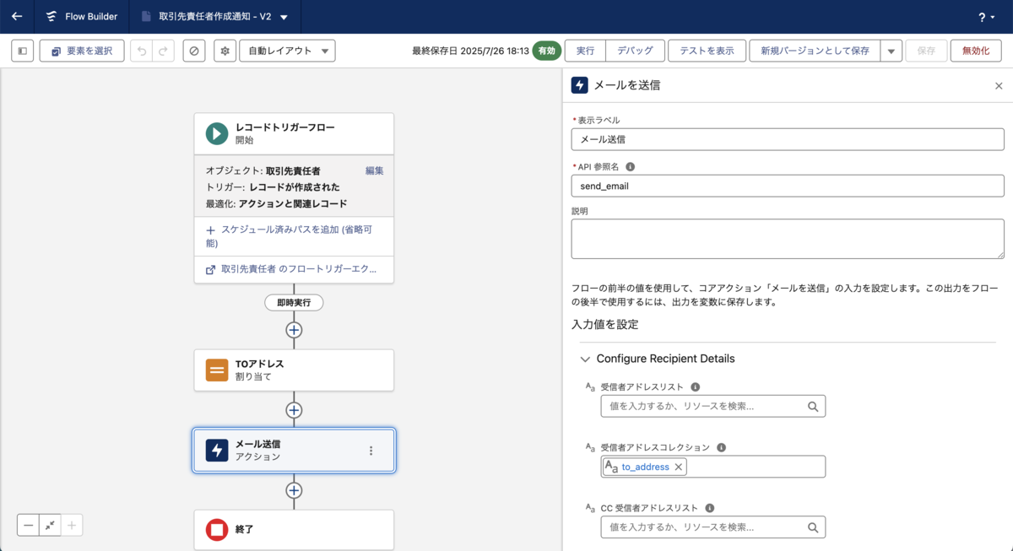Click the 無効化 button
The height and width of the screenshot is (551, 1013).
975,51
